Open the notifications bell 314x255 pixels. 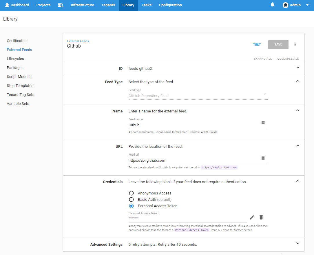(x=272, y=5)
